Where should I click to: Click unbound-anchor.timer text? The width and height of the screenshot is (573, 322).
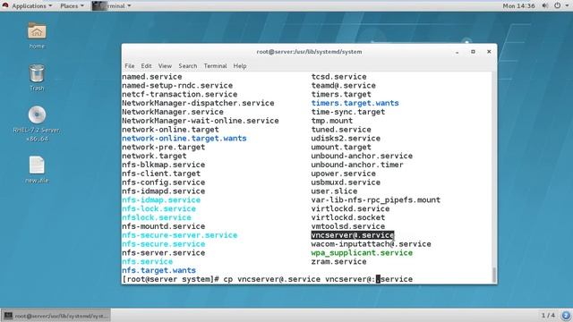pos(357,165)
